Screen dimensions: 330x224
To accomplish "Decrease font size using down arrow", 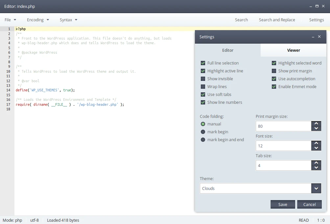I will pyautogui.click(x=316, y=148).
